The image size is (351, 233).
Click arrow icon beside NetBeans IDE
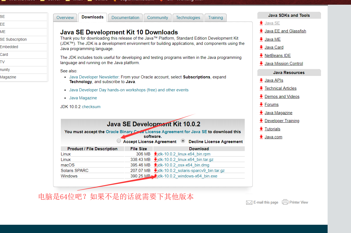click(261, 56)
